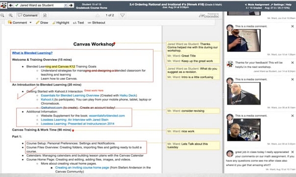Image resolution: width=296 pixels, height=177 pixels.
Task: Select the 'Great Title' comment by Mr. Ward
Action: point(193,56)
